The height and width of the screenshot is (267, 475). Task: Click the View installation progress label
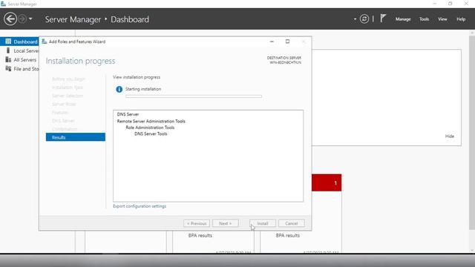point(137,77)
